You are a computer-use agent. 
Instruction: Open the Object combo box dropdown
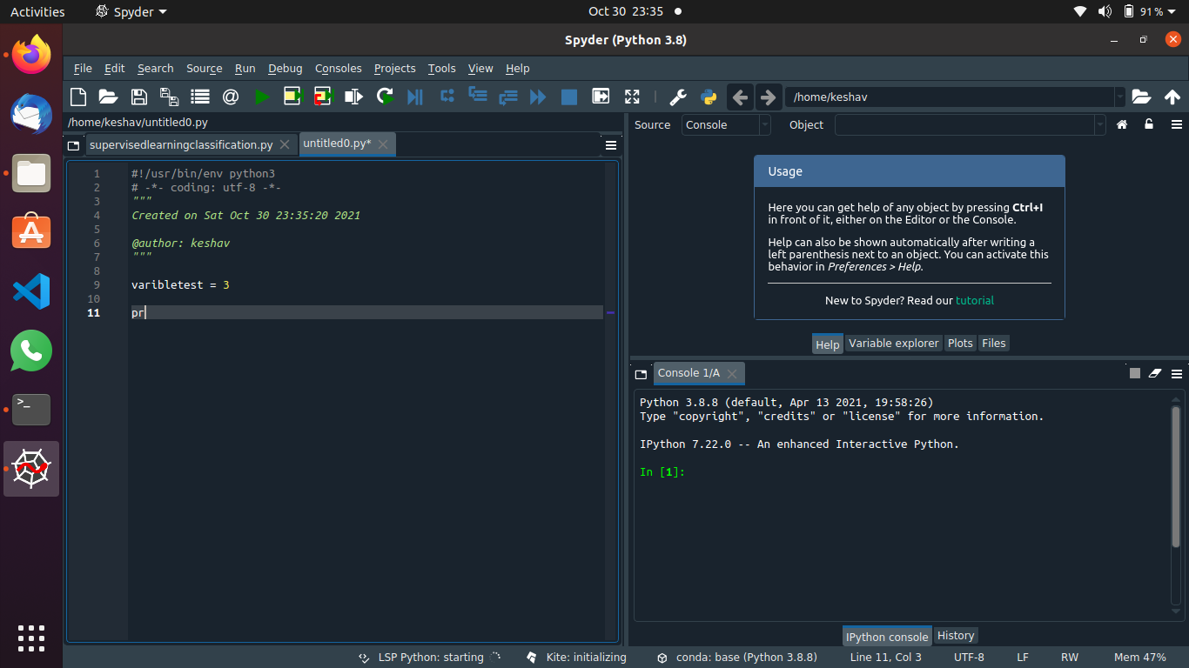(x=1099, y=124)
